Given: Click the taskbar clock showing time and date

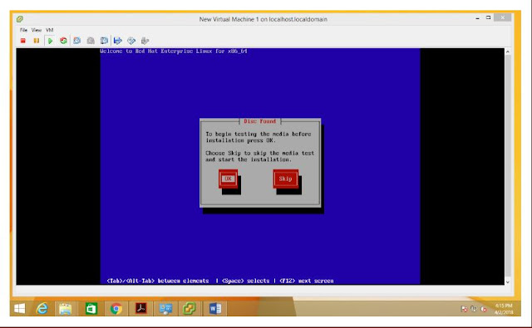Looking at the screenshot, I should click(x=504, y=309).
